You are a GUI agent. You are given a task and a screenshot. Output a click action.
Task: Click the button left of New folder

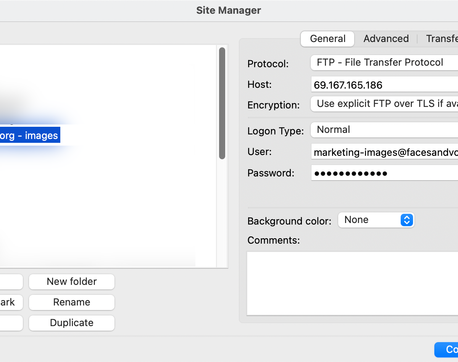(11, 282)
